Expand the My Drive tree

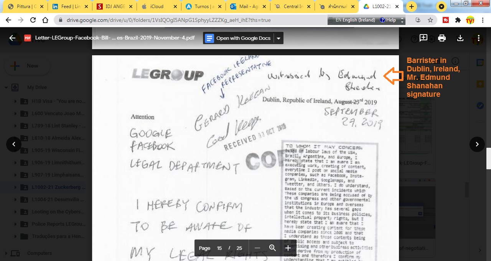[x=6, y=87]
